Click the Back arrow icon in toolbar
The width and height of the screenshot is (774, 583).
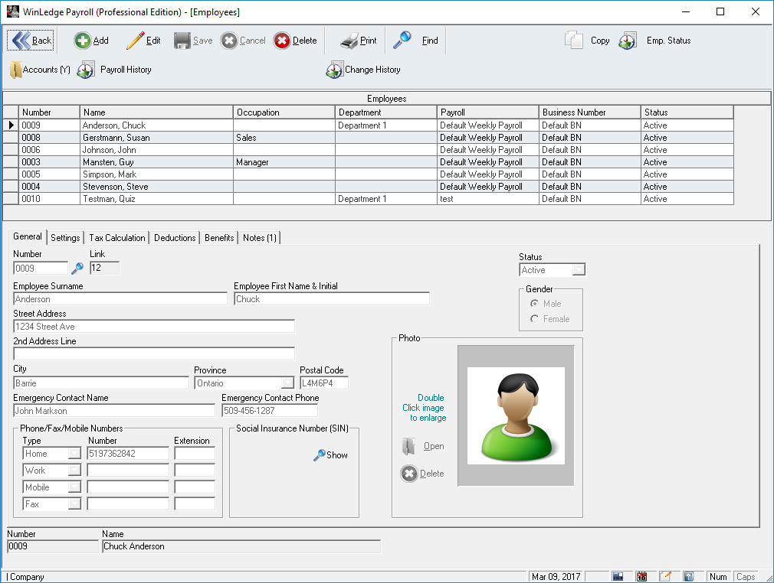point(21,41)
